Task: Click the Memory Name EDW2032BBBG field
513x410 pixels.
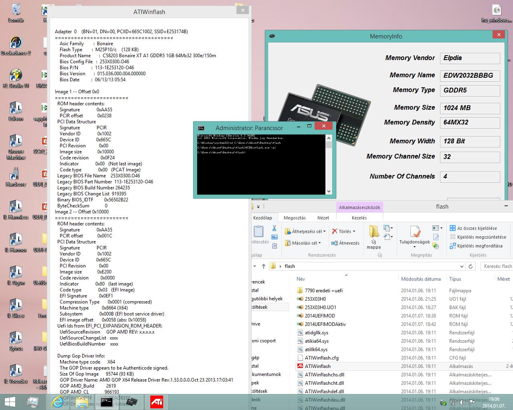Action: 470,76
